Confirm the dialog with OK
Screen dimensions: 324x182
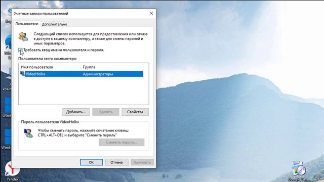[x=91, y=162]
